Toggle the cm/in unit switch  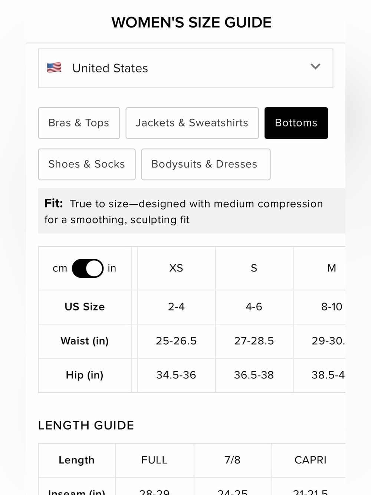[88, 268]
